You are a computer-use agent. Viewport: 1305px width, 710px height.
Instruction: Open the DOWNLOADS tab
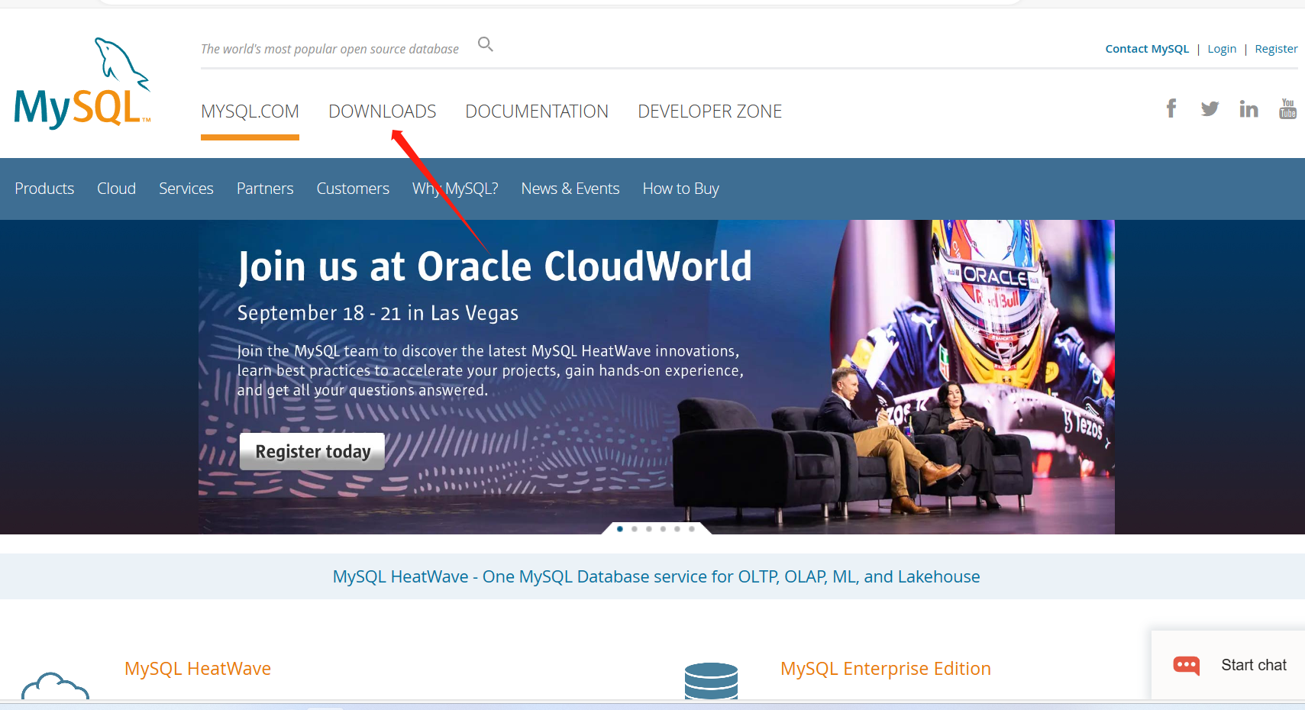click(x=383, y=111)
